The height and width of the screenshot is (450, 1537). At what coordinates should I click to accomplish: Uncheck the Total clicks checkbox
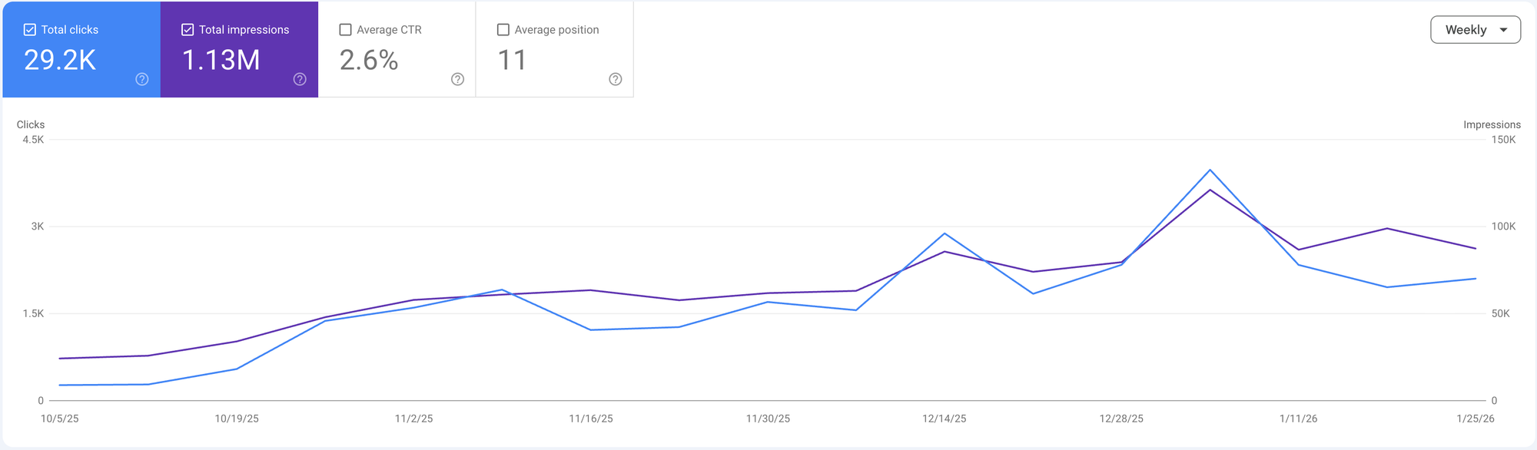[x=30, y=30]
